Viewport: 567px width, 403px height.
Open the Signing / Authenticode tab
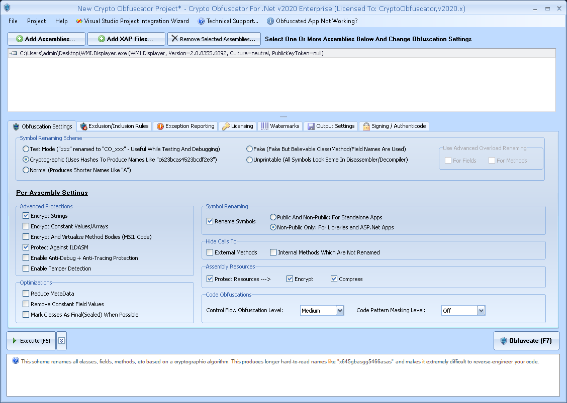(394, 126)
